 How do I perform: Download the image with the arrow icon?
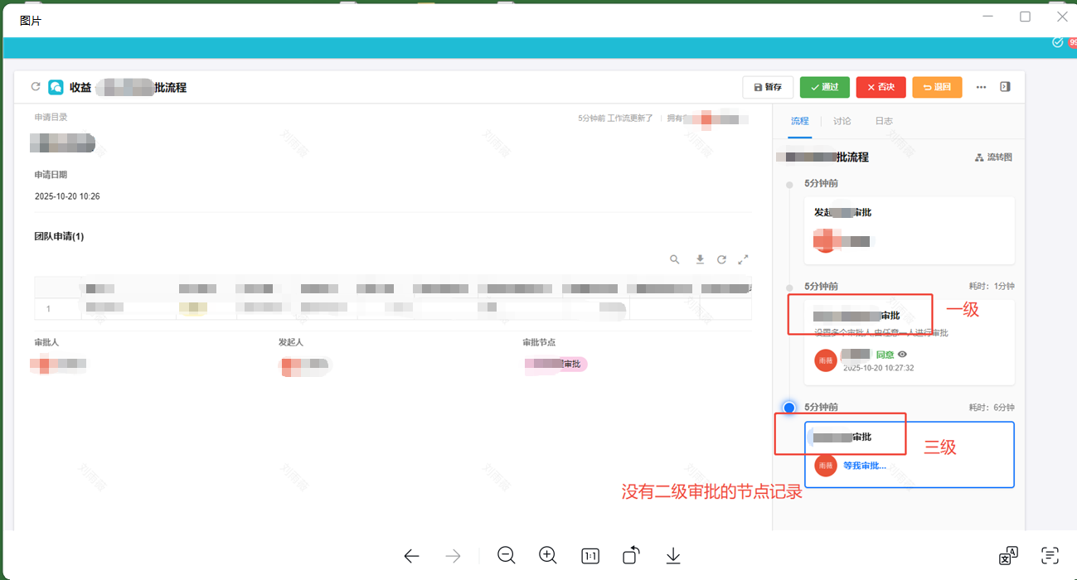[673, 556]
